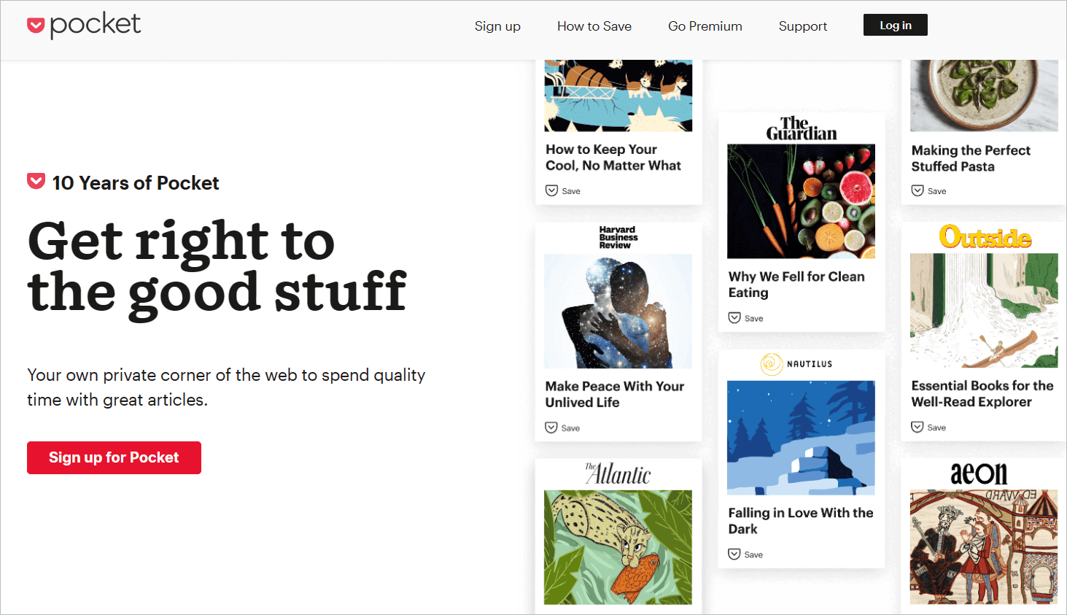Open Go Premium in the navigation

[x=705, y=26]
